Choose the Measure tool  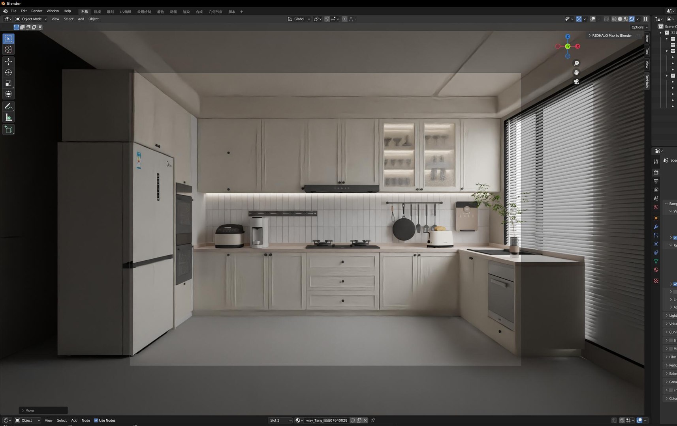coord(8,117)
